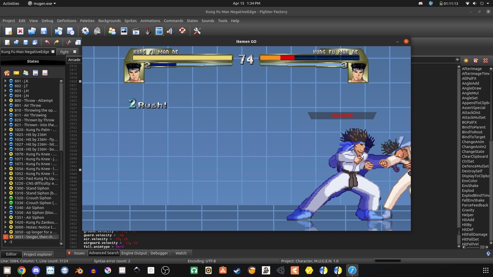Expand the '601 - j.K' state tree node
The width and height of the screenshot is (493, 277).
pyautogui.click(x=5, y=81)
